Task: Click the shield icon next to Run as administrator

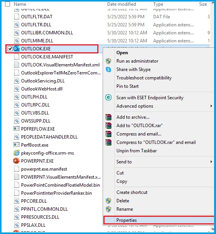Action: click(108, 61)
